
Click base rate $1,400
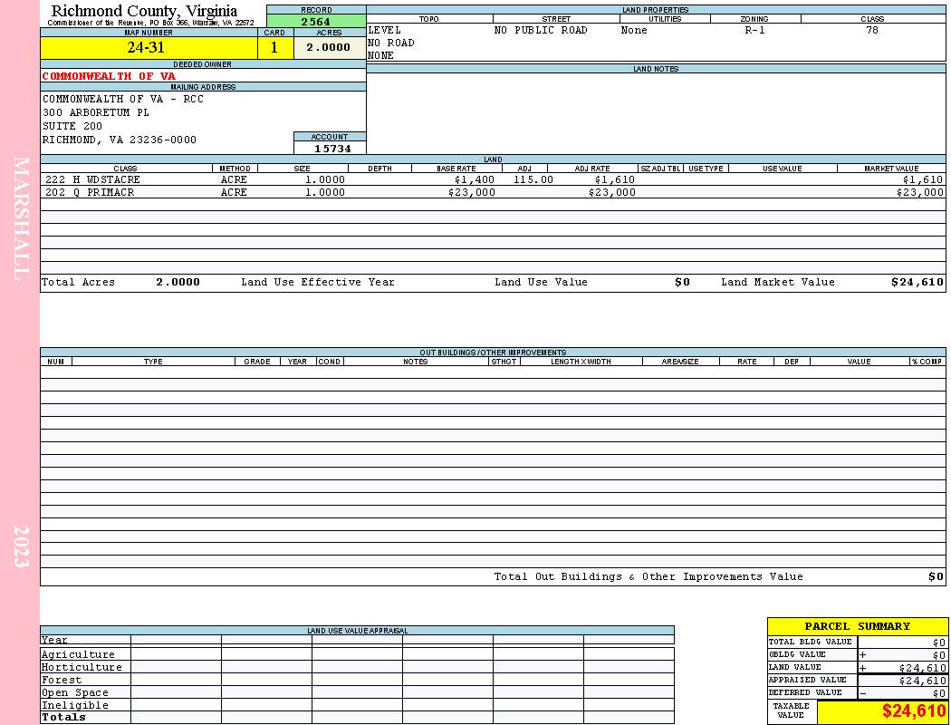[x=475, y=179]
